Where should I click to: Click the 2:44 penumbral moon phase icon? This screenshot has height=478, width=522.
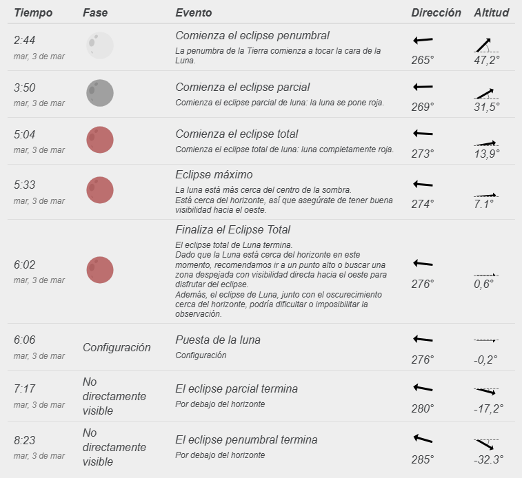tap(99, 45)
